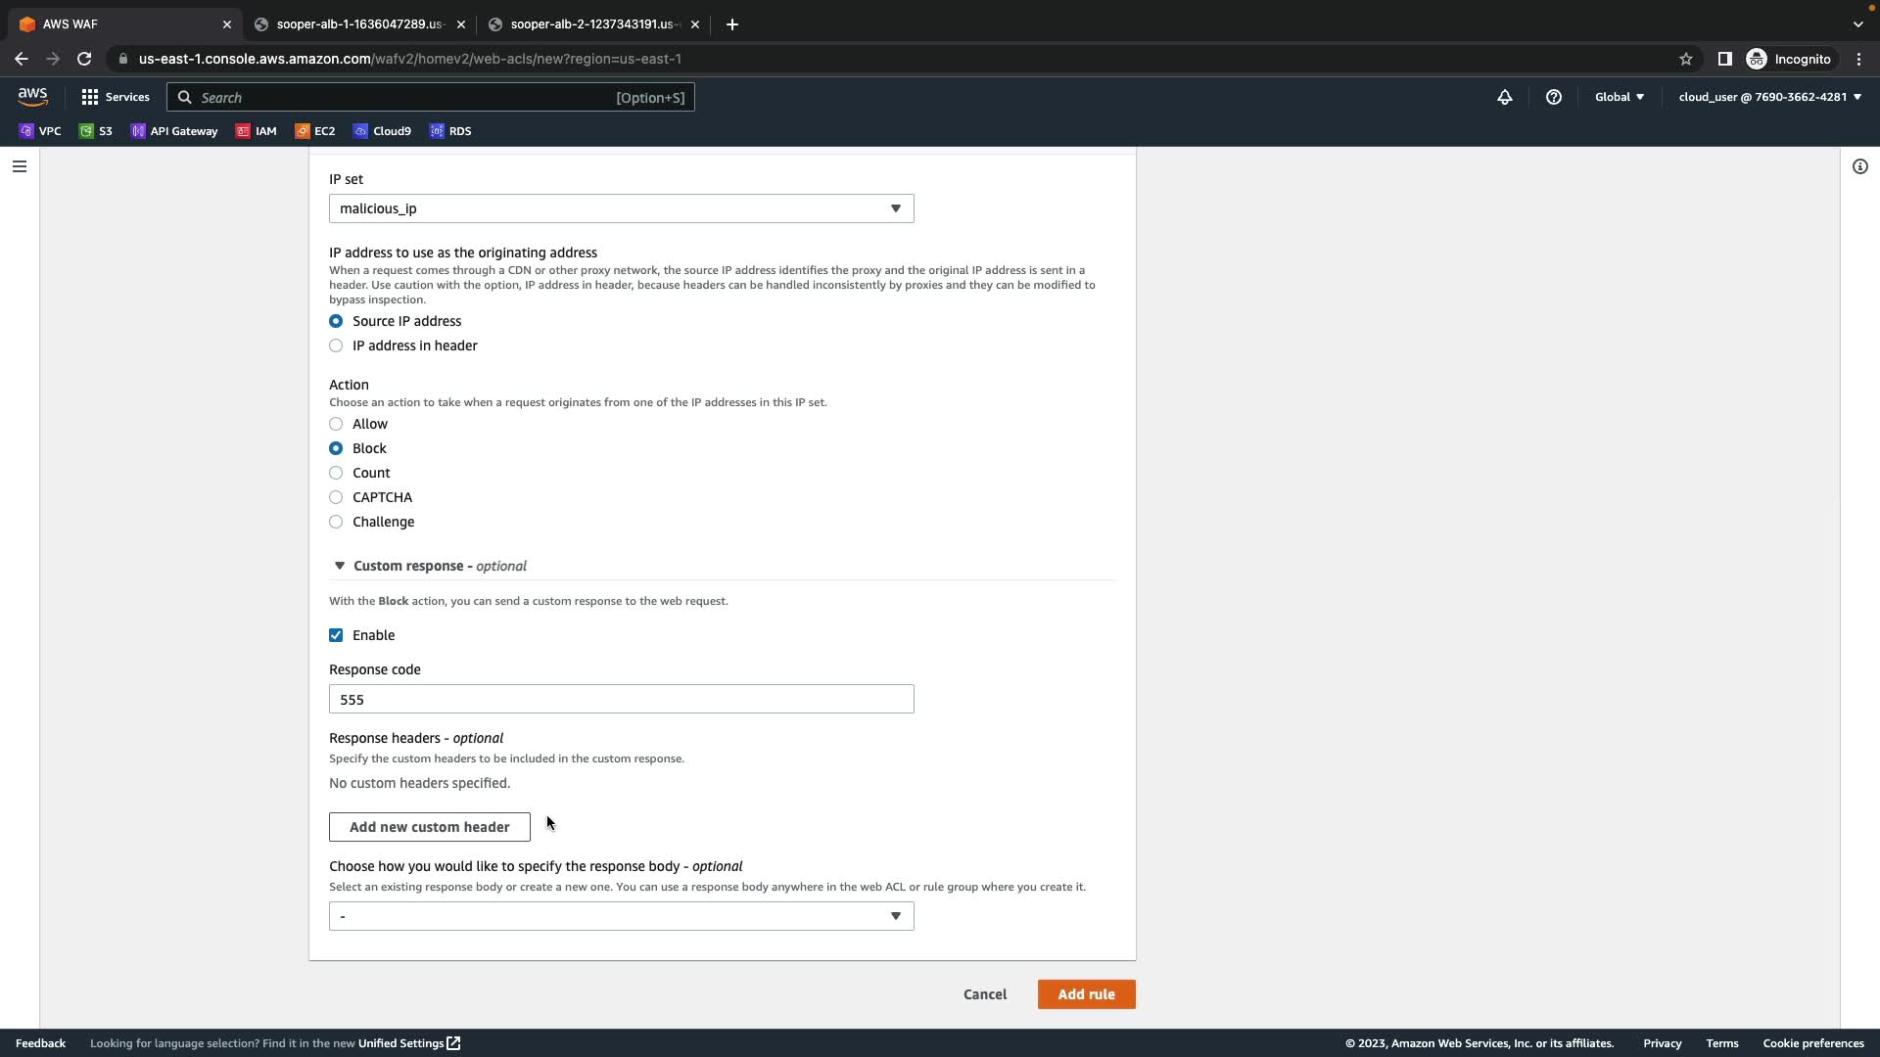Open the Services grid menu

tap(116, 97)
